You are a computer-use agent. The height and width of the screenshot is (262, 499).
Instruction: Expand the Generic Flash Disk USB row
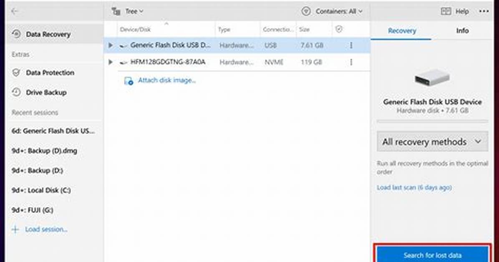point(111,45)
